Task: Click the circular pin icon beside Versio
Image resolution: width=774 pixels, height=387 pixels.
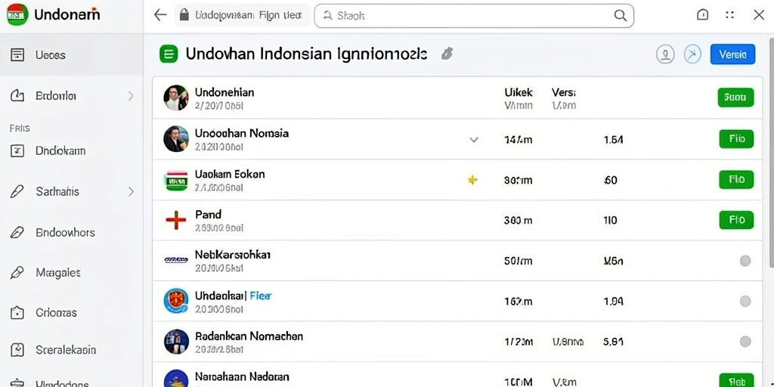Action: [x=692, y=54]
